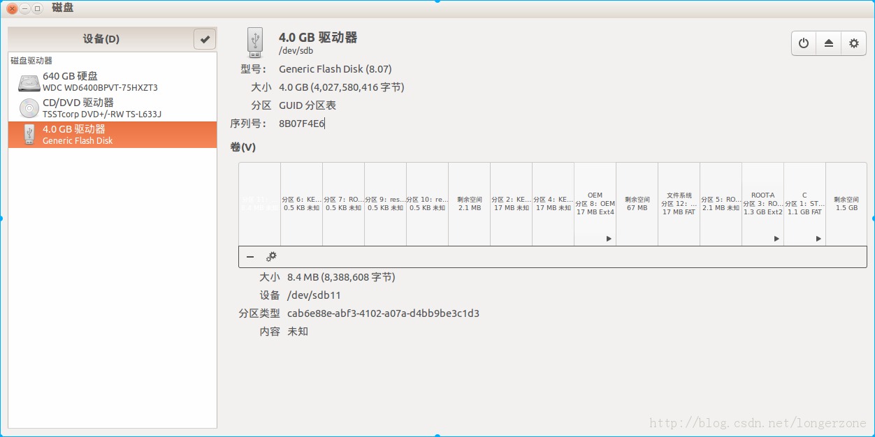Click the partition type GUID cab6e88e-abf3…
875x437 pixels.
pyautogui.click(x=384, y=313)
